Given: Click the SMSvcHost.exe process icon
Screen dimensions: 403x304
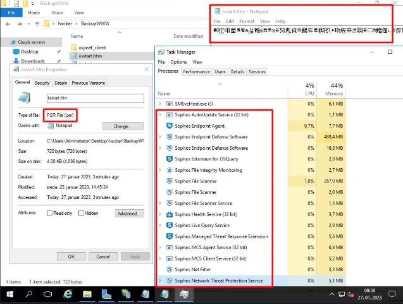Looking at the screenshot, I should [x=170, y=104].
